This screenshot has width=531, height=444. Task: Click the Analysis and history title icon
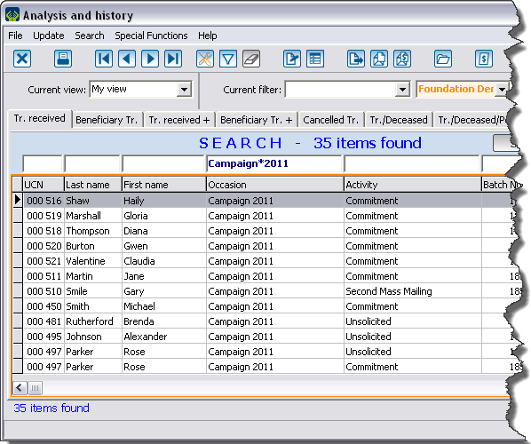pyautogui.click(x=12, y=15)
